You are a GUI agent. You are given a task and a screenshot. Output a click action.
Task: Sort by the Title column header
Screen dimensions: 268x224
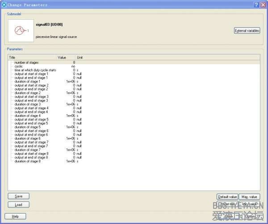click(x=31, y=58)
